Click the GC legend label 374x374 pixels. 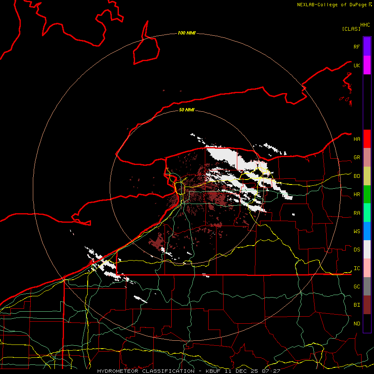(x=357, y=286)
